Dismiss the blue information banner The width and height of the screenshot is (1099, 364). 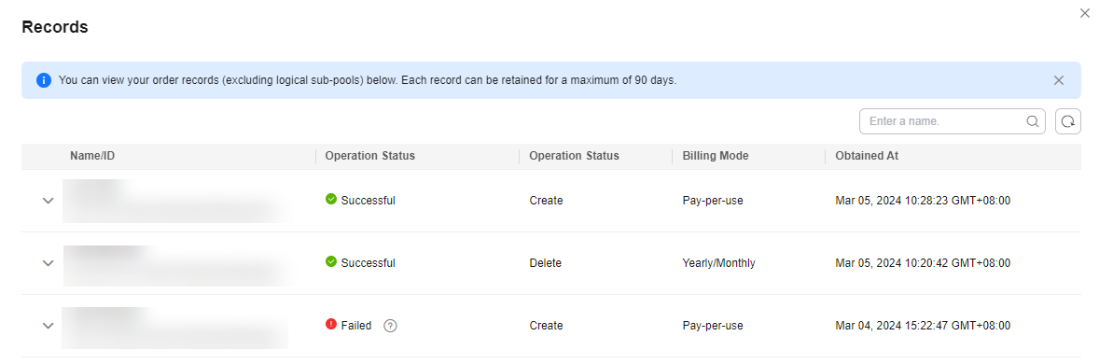[x=1058, y=80]
